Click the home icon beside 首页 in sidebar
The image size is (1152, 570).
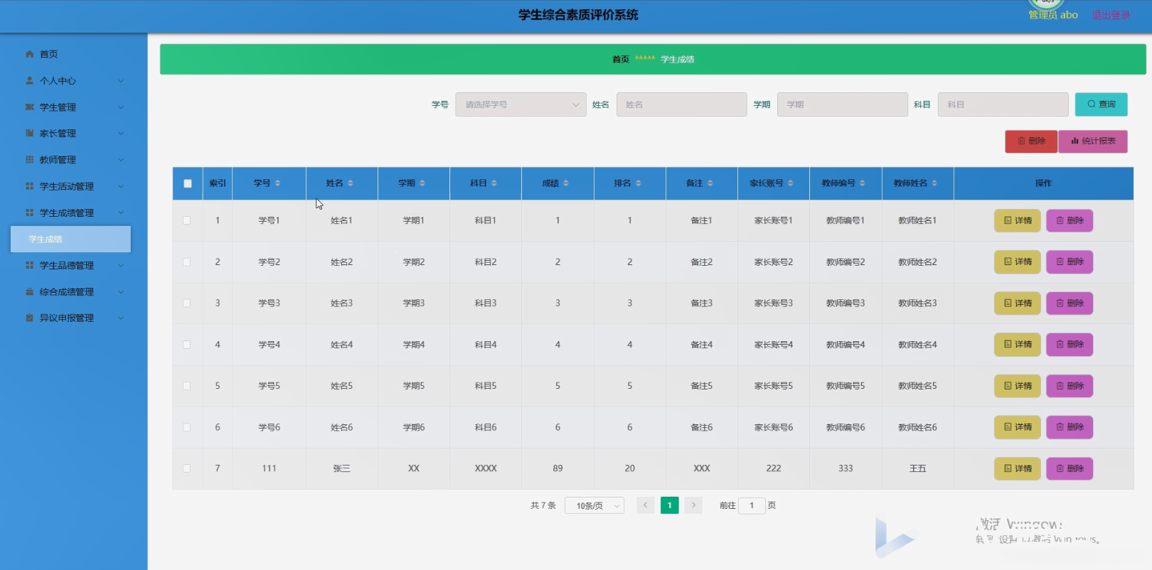pos(29,54)
